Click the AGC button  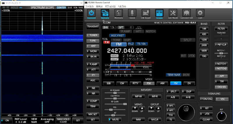[x=93, y=81]
